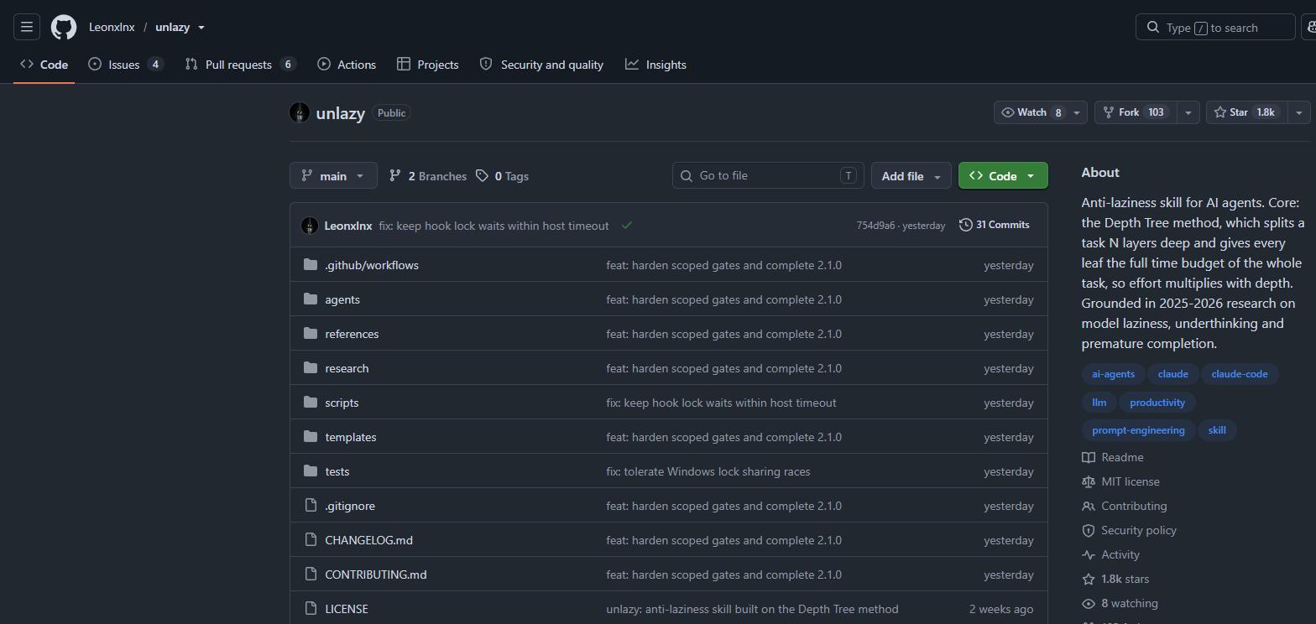View the 31 Commits history
This screenshot has height=624, width=1316.
tap(994, 225)
